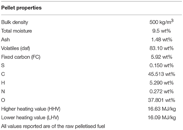Select the Bulk density row label
The height and width of the screenshot is (130, 183).
[14, 22]
